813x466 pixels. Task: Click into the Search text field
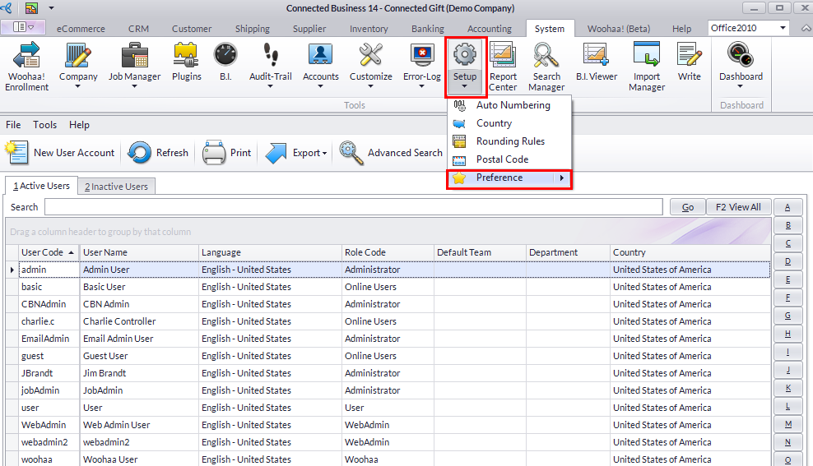pos(353,207)
